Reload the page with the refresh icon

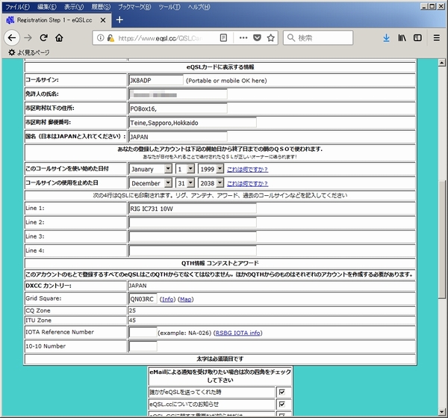tap(43, 38)
